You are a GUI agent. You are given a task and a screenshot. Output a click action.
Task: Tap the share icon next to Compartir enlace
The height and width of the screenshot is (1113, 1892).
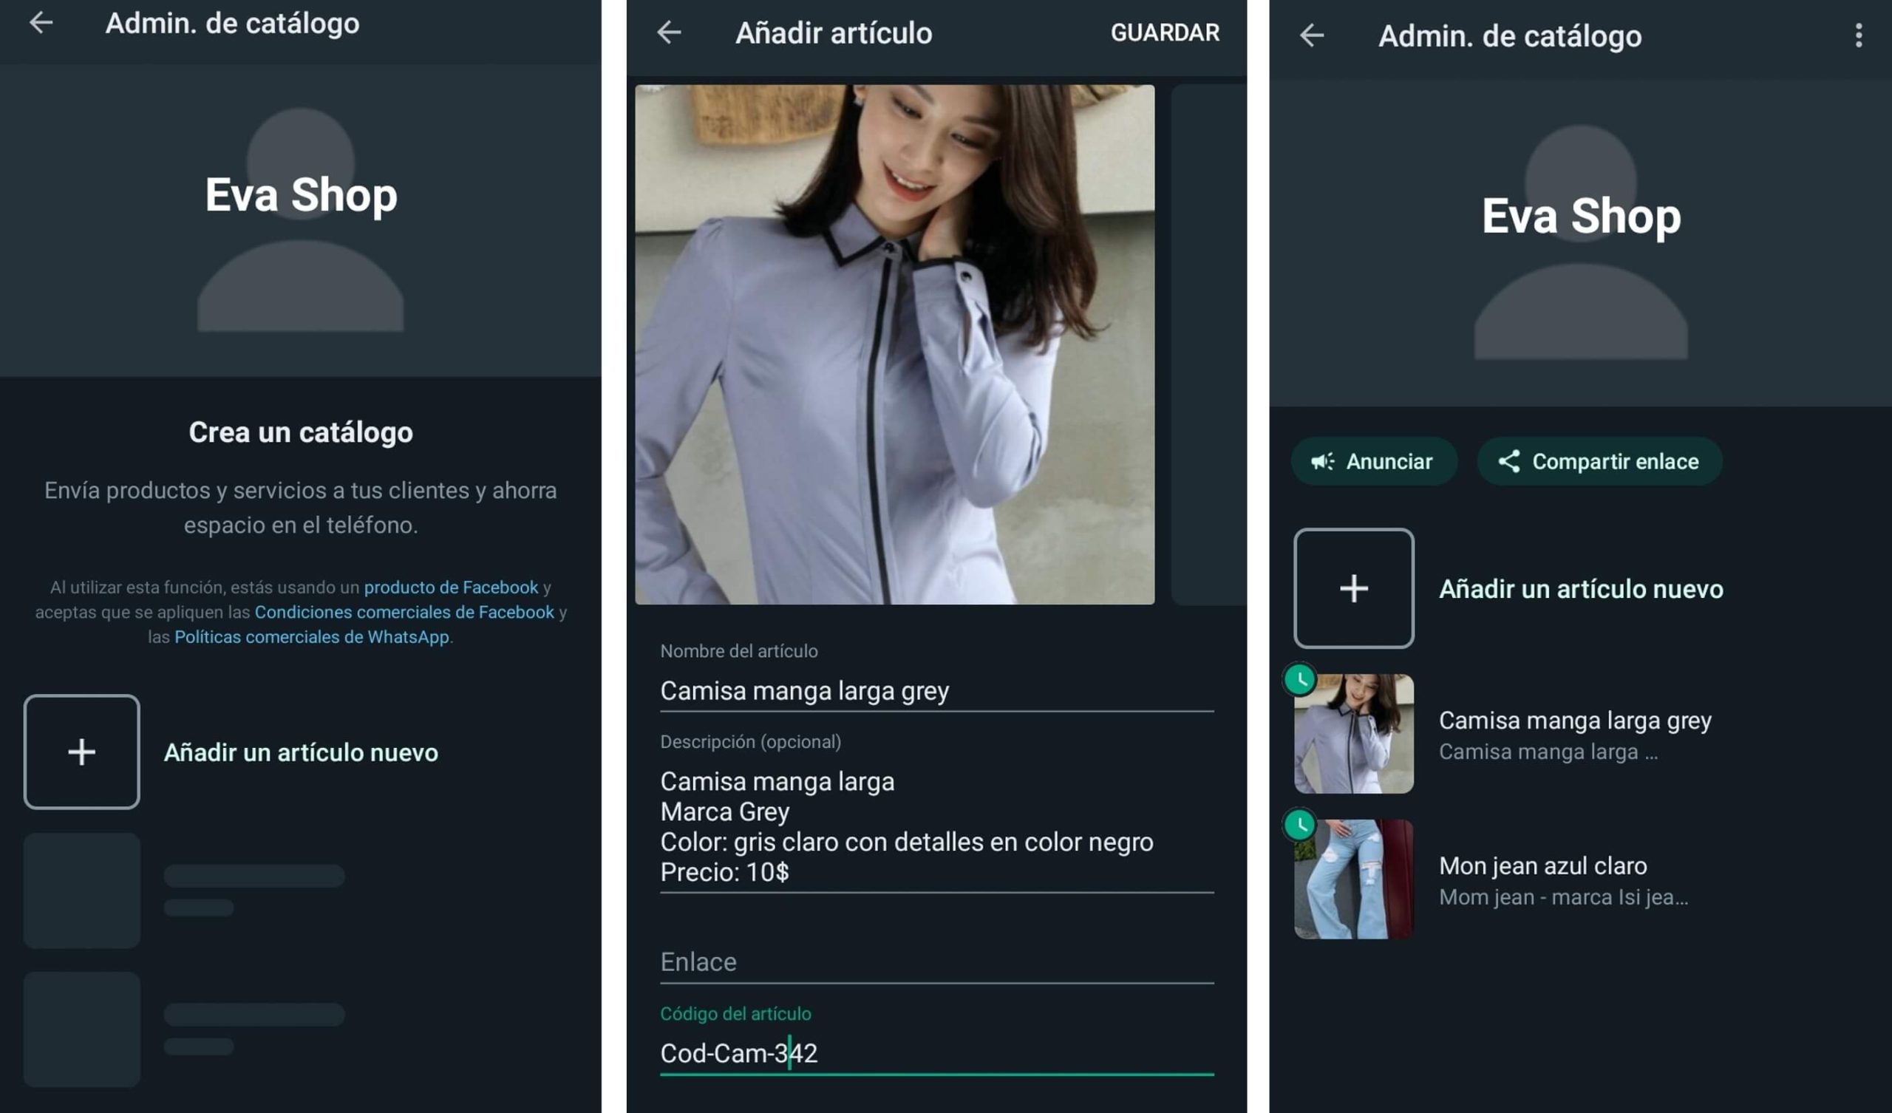click(x=1511, y=461)
